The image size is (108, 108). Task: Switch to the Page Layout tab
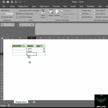coord(44,6)
